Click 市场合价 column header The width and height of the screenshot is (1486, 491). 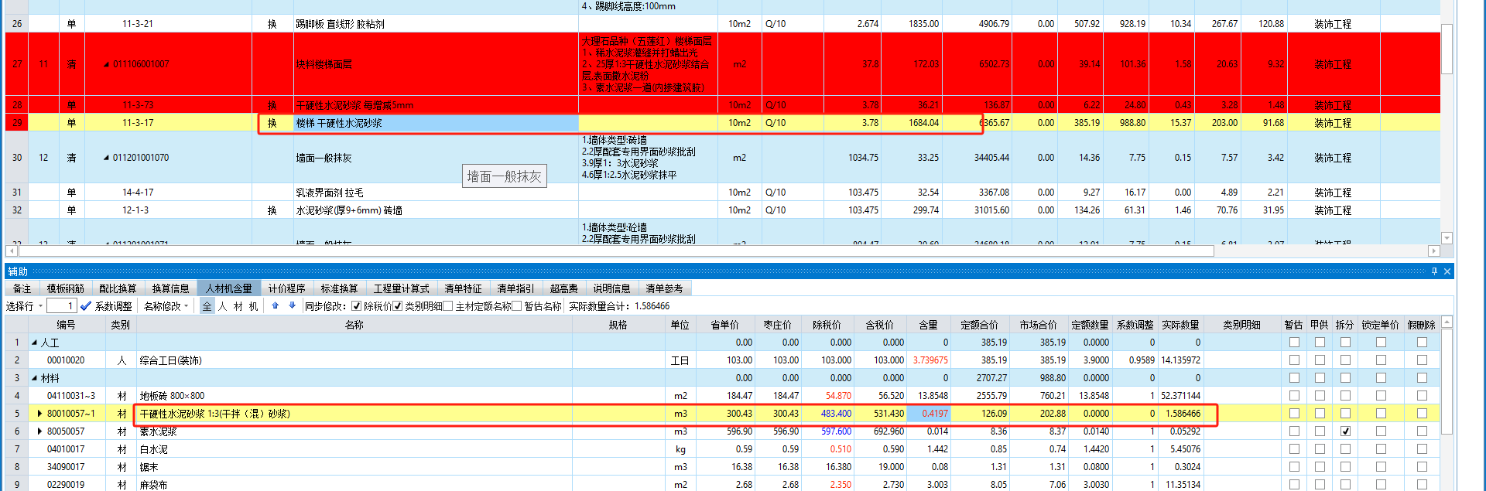[1038, 325]
